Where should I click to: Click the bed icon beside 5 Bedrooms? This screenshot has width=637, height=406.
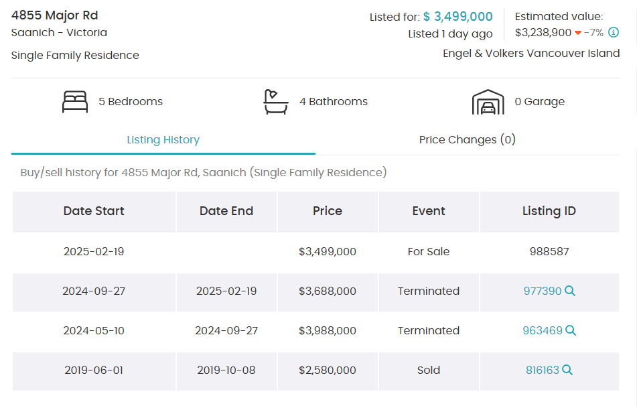75,102
